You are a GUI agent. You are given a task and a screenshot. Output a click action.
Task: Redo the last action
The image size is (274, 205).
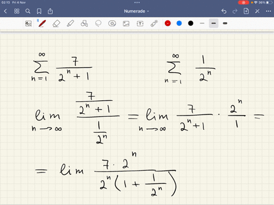pos(235,11)
